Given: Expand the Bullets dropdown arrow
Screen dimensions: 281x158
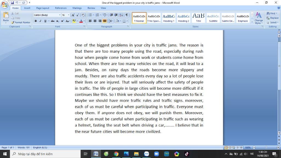Looking at the screenshot, I should tap(93, 15).
